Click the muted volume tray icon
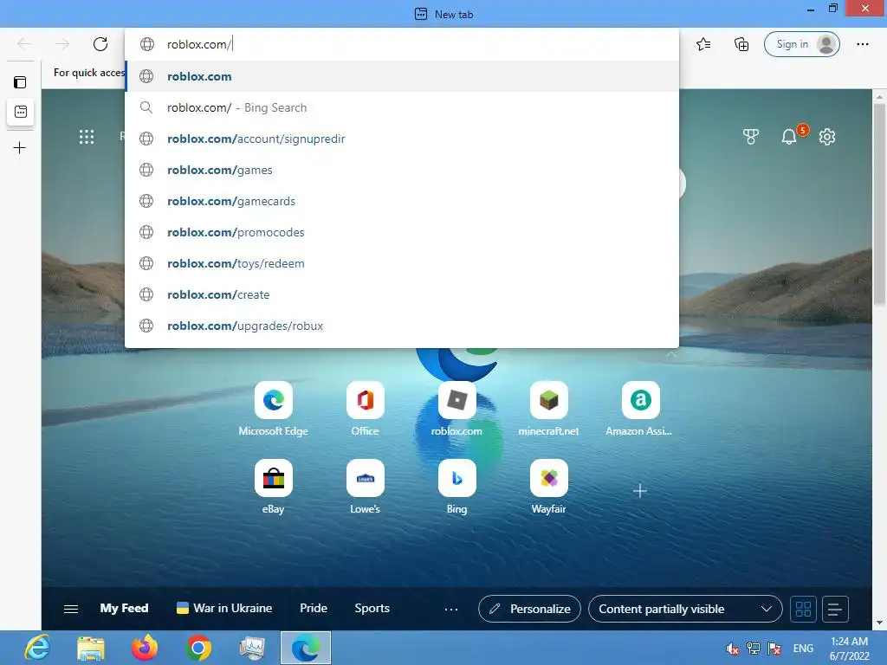Image resolution: width=887 pixels, height=665 pixels. tap(732, 649)
